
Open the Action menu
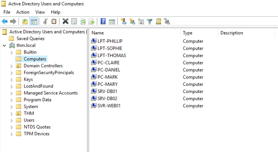tap(23, 12)
